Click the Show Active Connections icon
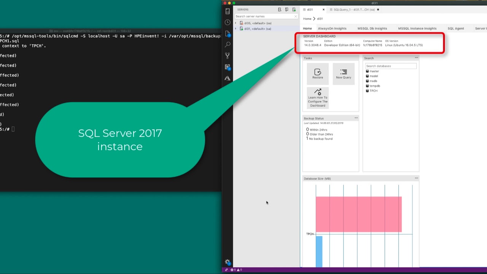487x274 pixels. coord(294,10)
